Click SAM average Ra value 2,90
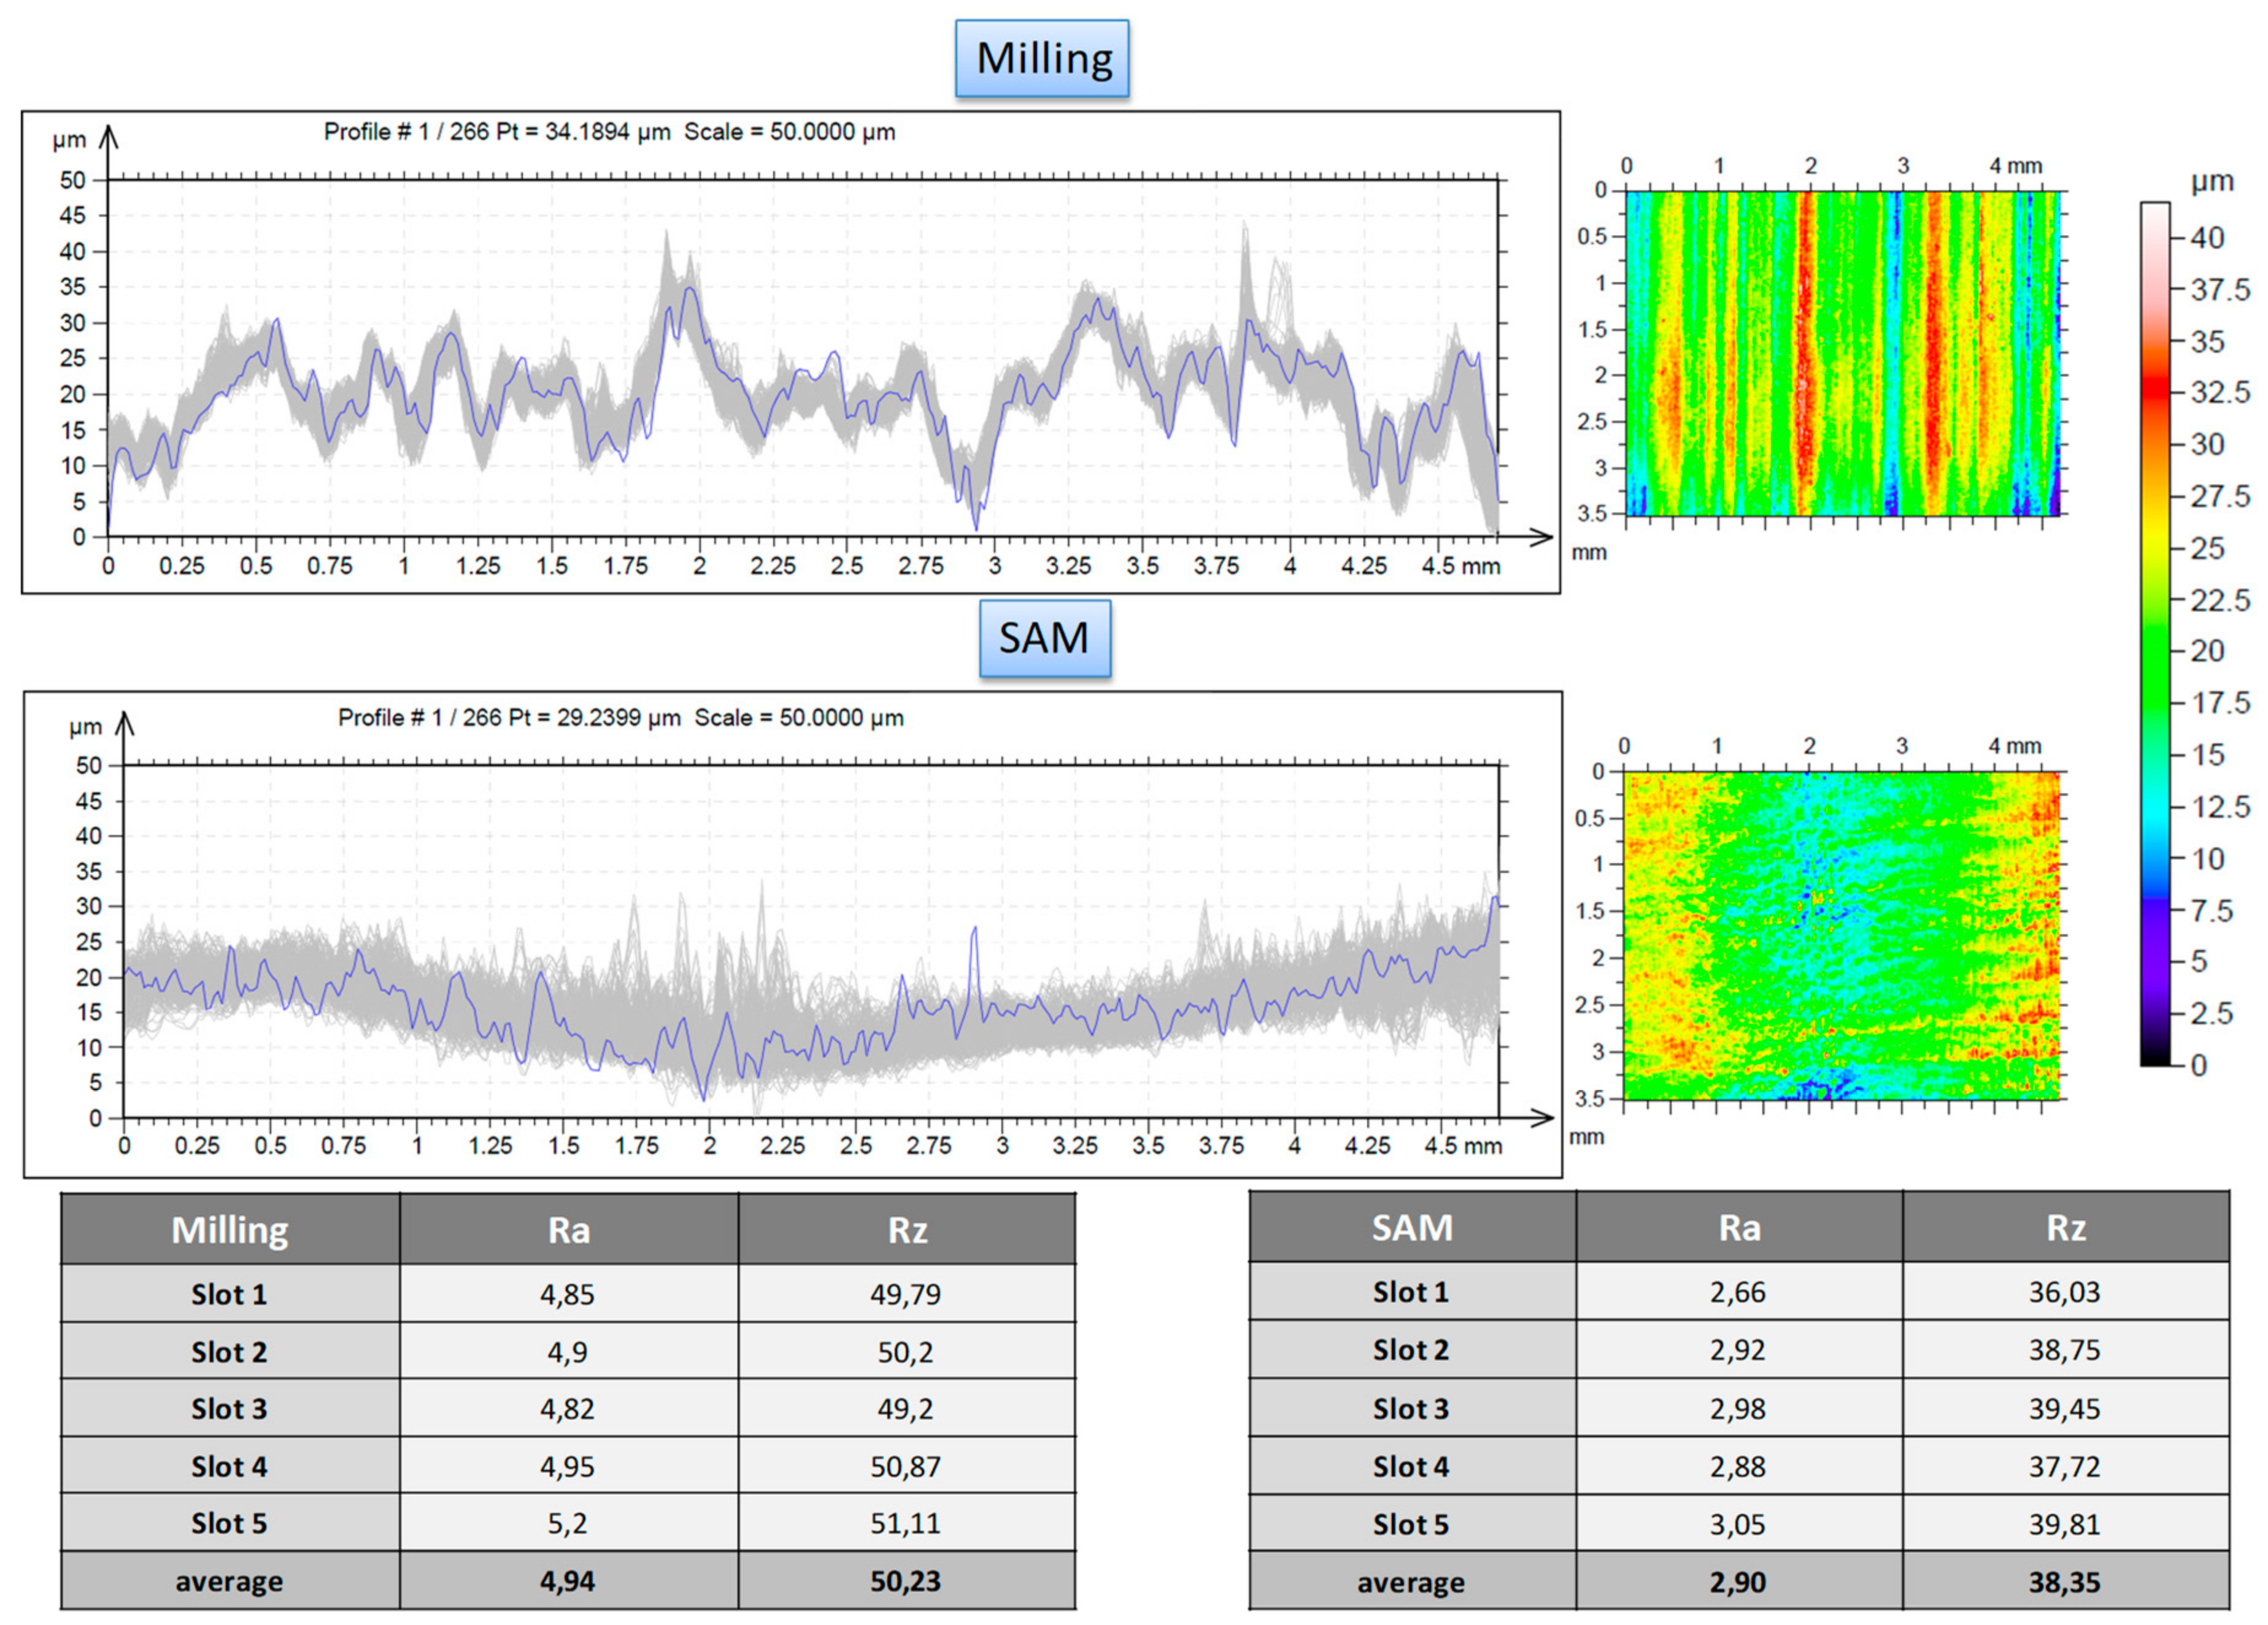Viewport: 2268px width, 1625px height. tap(1737, 1582)
